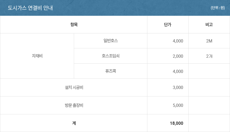Select the (단위 : 원) unit label

[x=218, y=8]
